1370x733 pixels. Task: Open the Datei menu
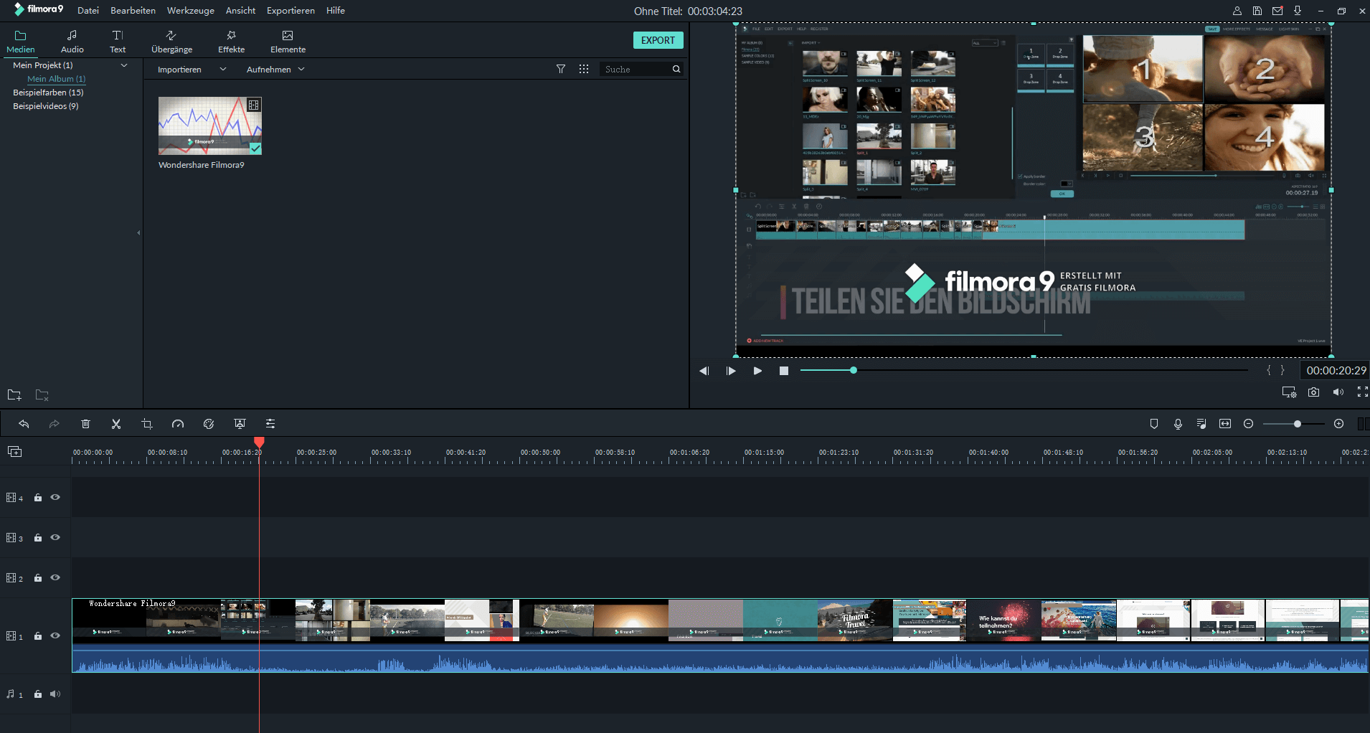88,11
